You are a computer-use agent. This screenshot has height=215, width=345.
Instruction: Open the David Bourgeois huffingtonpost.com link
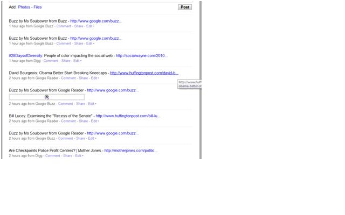[144, 73]
